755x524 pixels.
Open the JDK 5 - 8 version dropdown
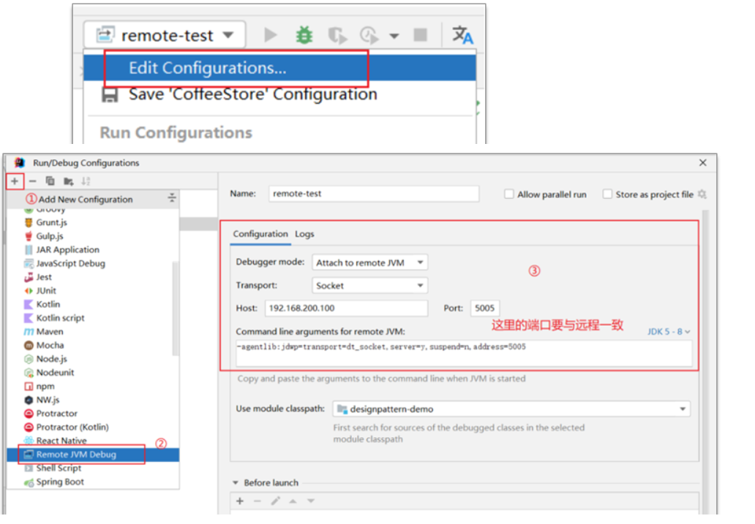[x=669, y=332]
